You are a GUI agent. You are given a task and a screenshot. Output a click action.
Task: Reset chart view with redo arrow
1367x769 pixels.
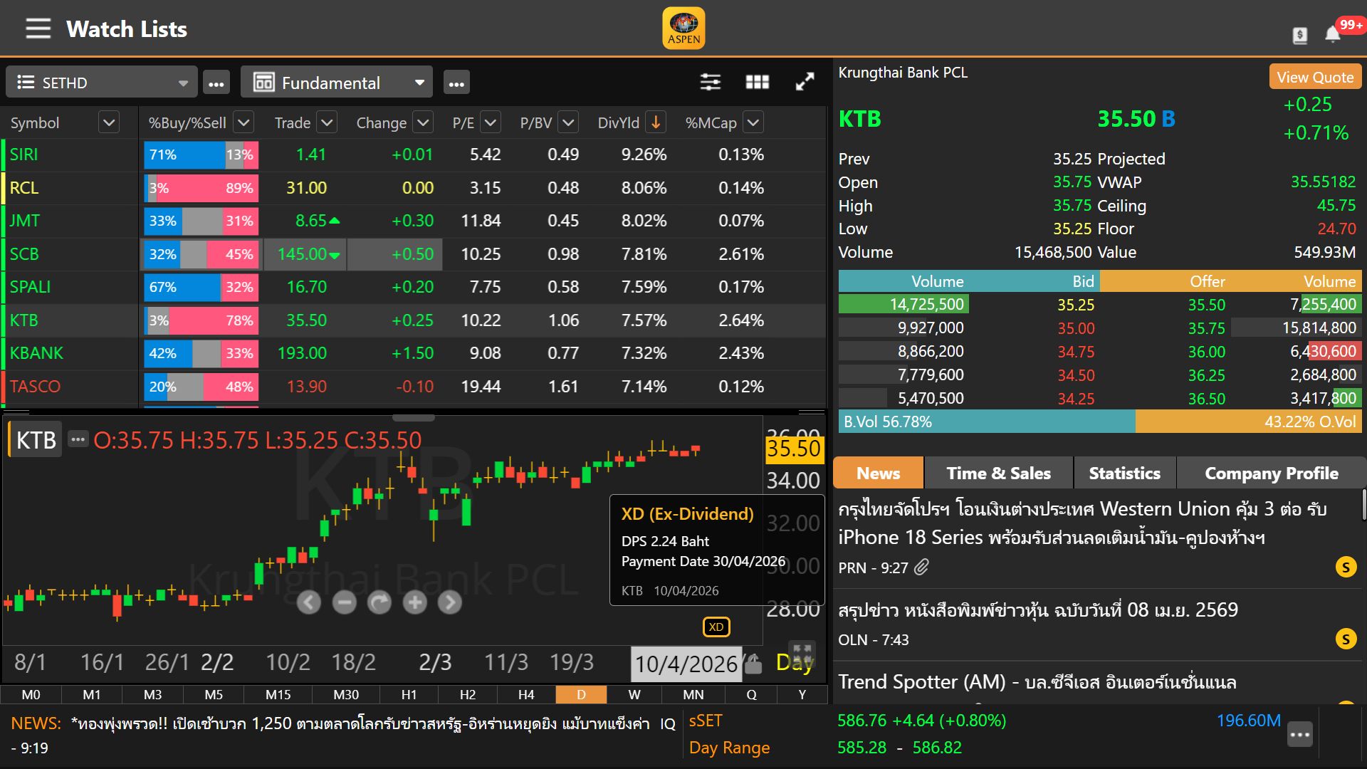[379, 603]
